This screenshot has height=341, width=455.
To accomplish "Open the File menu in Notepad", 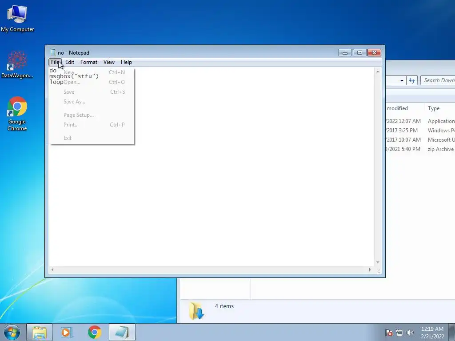I will 55,62.
